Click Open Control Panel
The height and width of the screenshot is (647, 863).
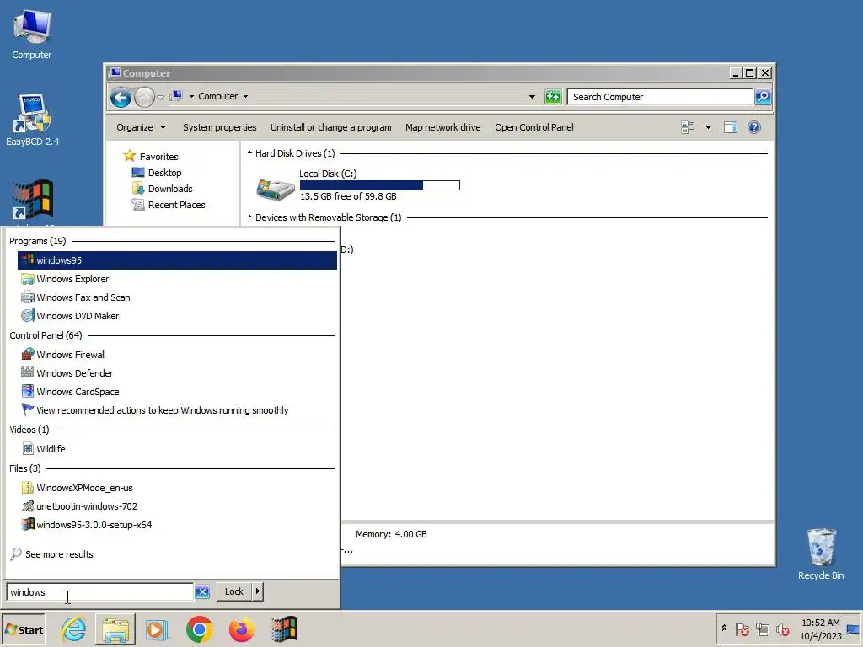(533, 127)
